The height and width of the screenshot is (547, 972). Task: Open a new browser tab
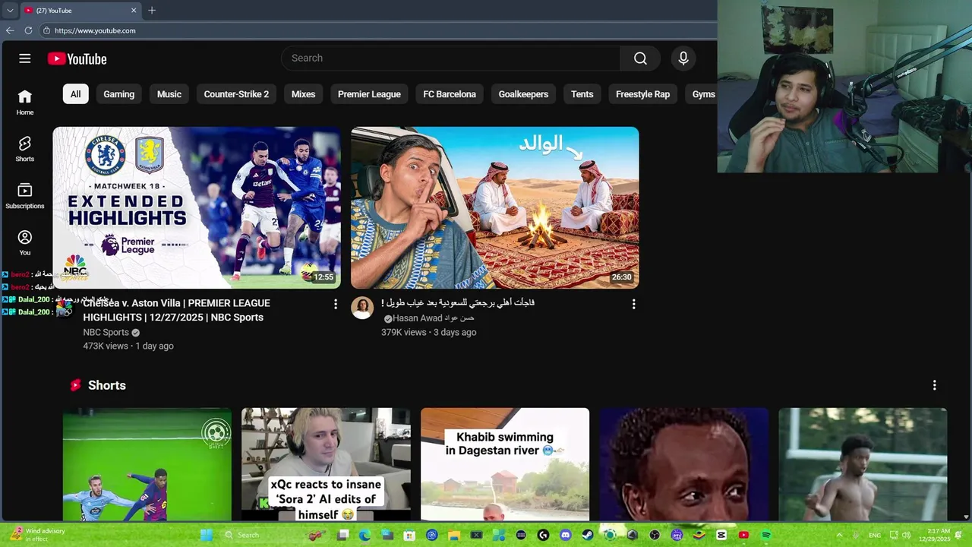(152, 10)
